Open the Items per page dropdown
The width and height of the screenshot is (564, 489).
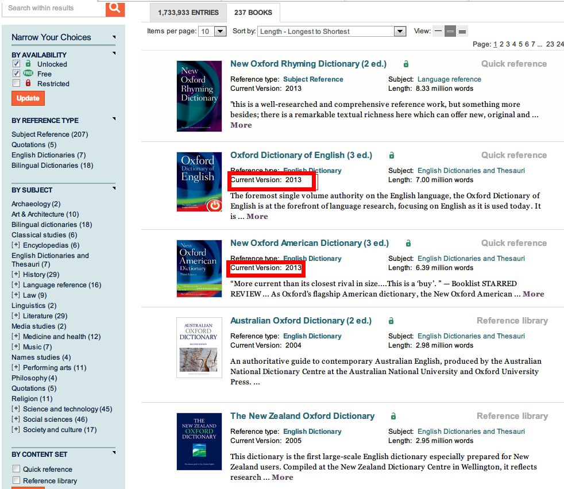click(x=213, y=31)
